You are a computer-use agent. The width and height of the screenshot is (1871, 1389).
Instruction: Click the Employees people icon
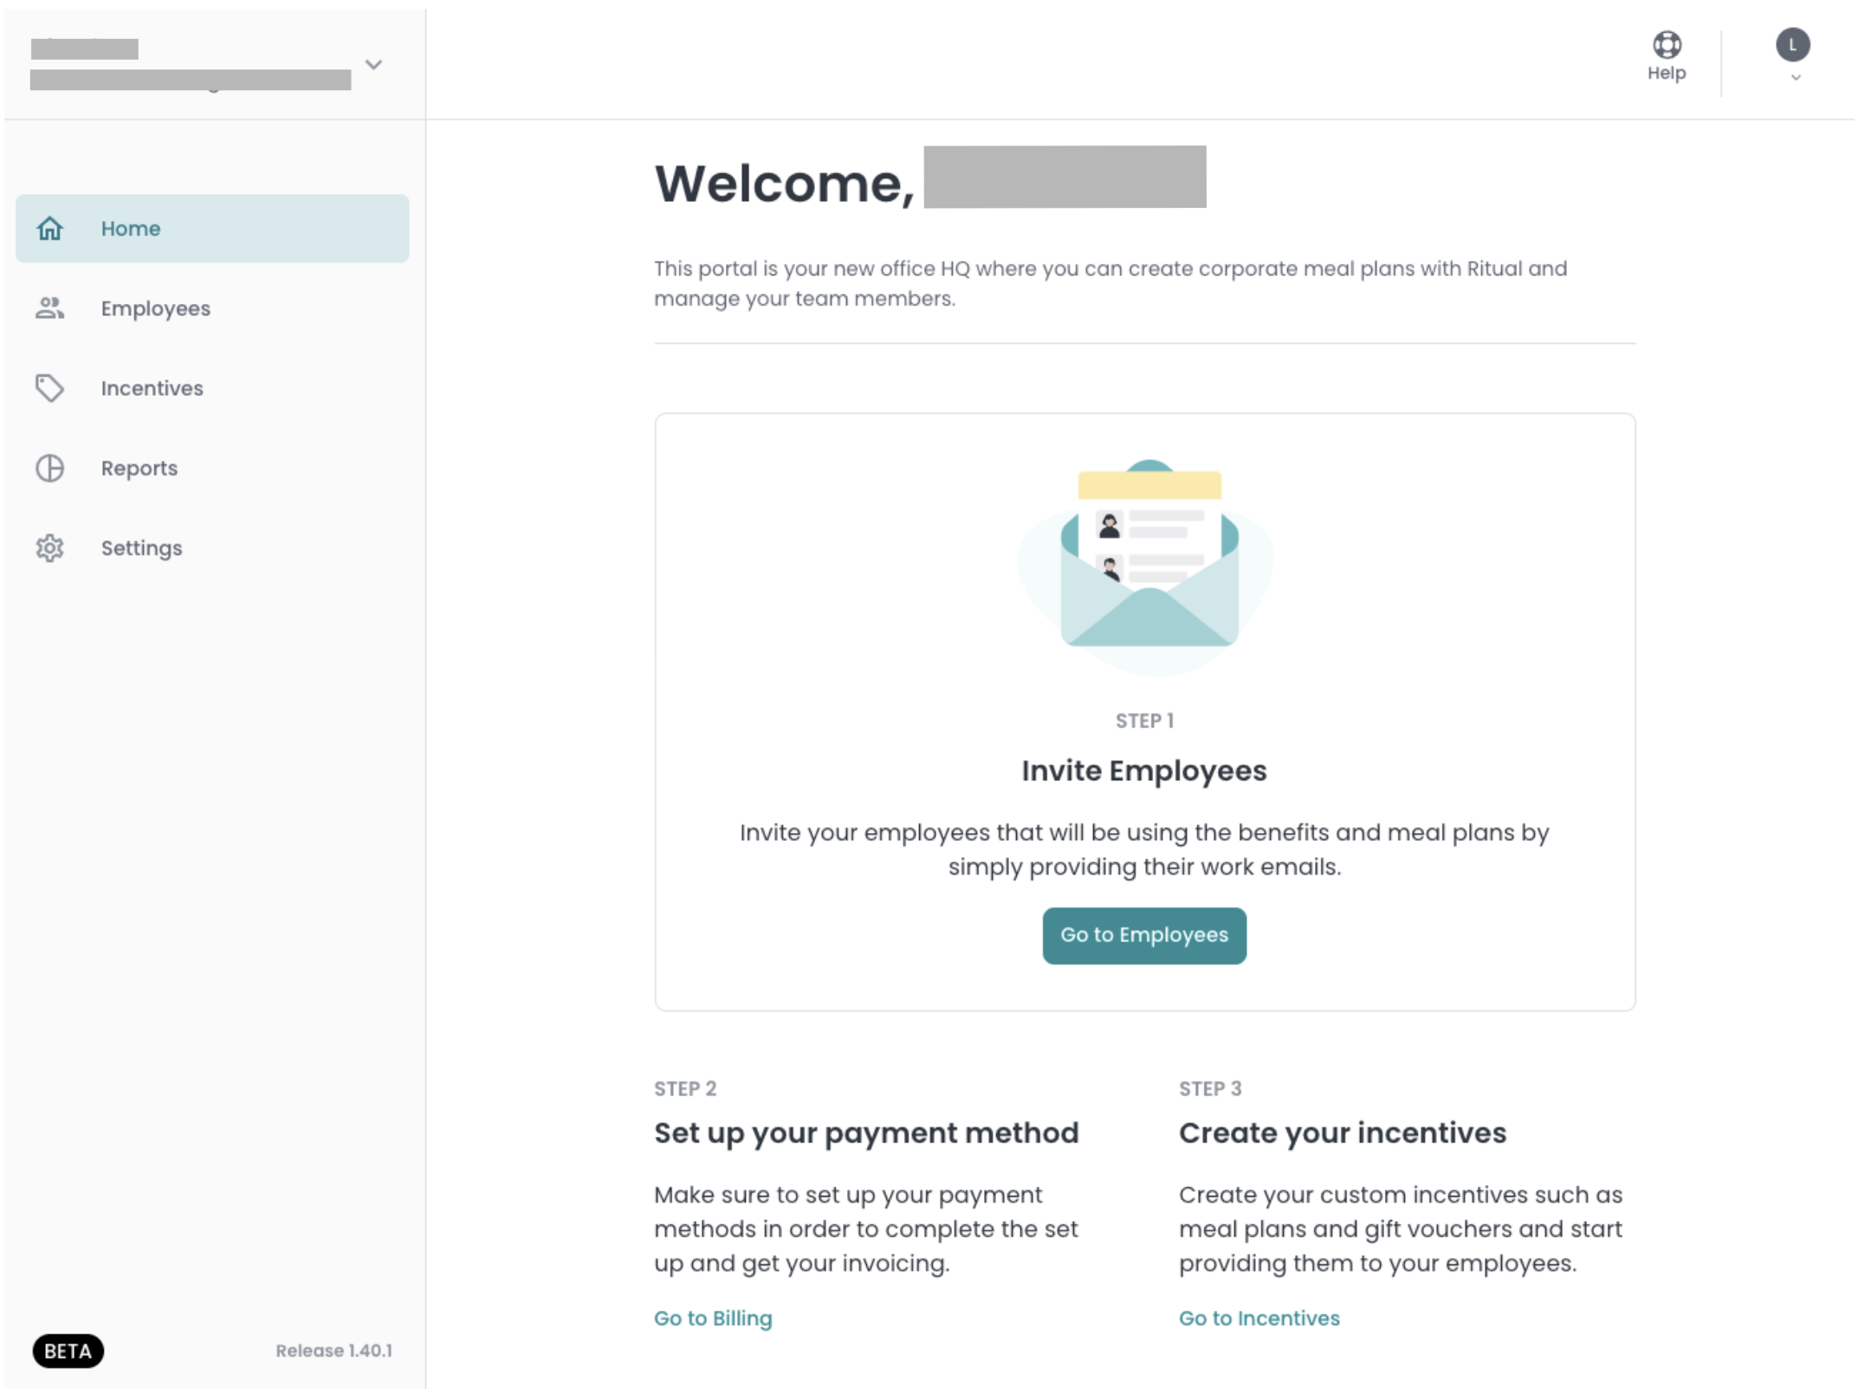pos(50,308)
